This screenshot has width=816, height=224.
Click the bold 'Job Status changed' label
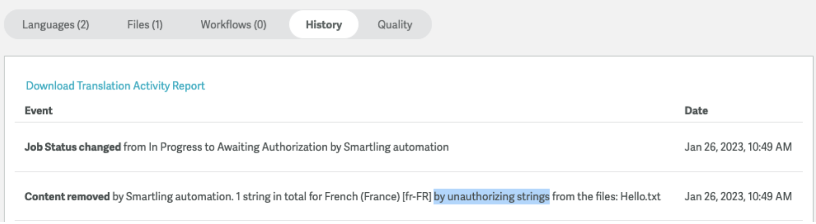click(73, 147)
